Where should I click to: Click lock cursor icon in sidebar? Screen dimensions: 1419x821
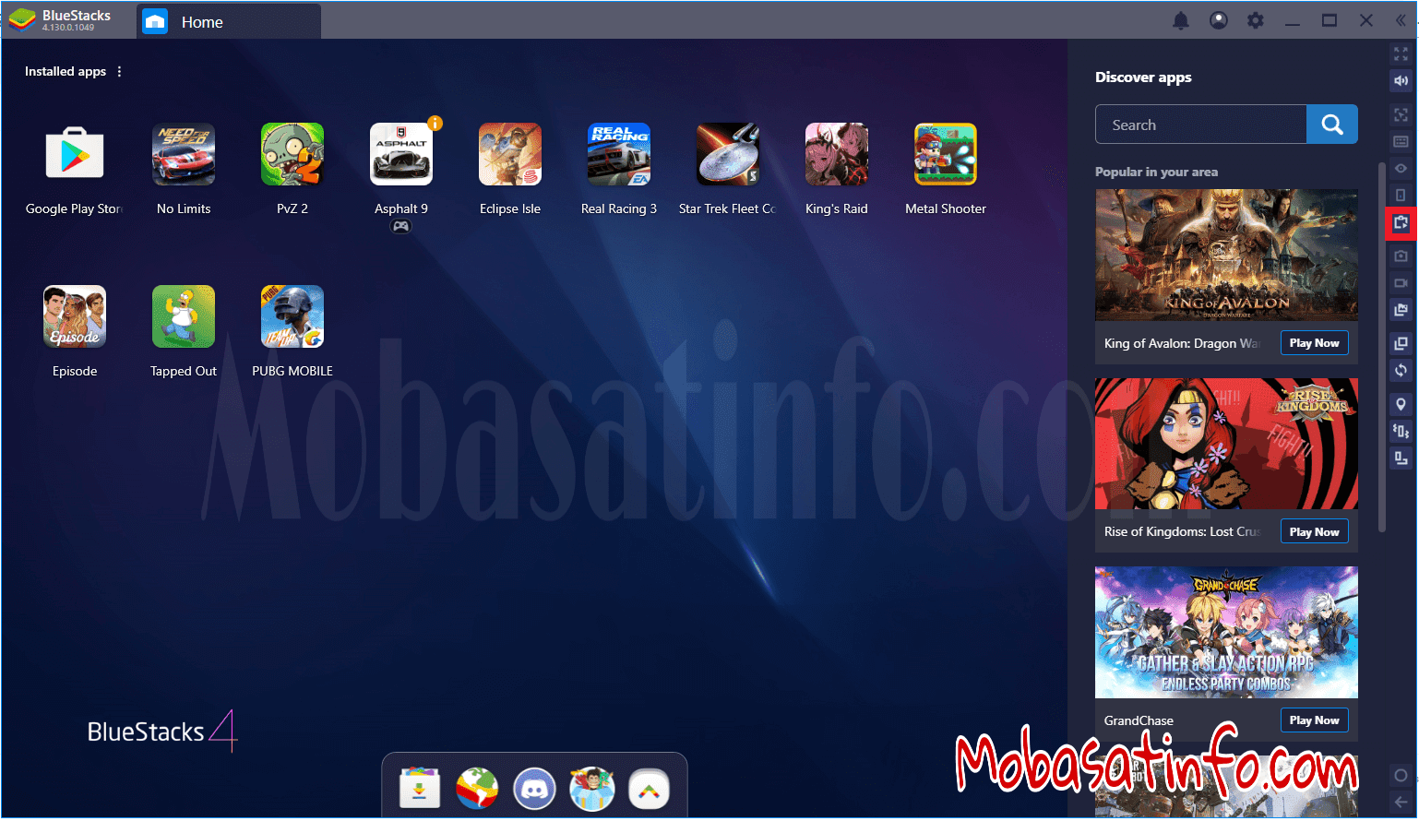[x=1401, y=115]
